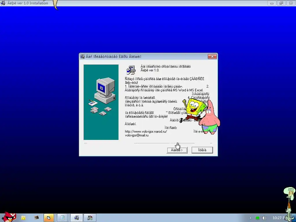Click the 'ver 1.0.' heading text in the dialog
The image size is (296, 222).
(x=150, y=70)
